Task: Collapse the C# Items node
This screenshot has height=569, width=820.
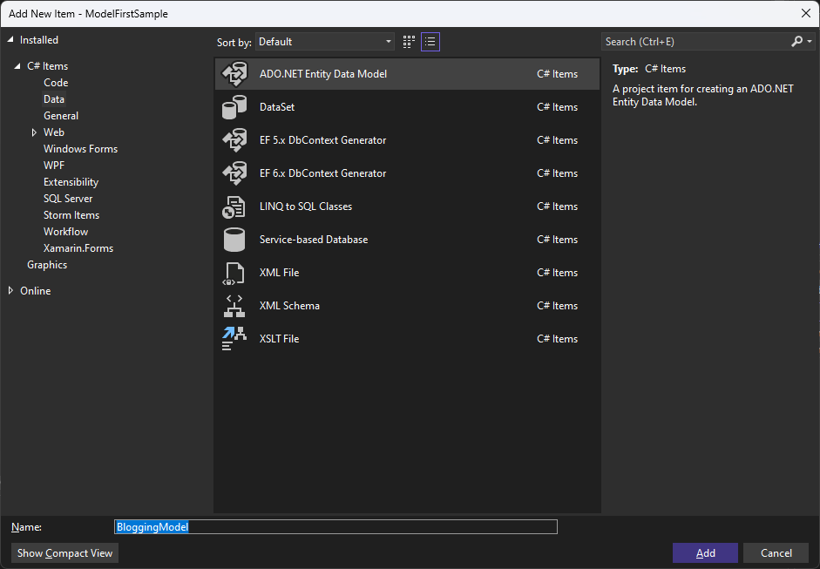Action: (x=17, y=66)
